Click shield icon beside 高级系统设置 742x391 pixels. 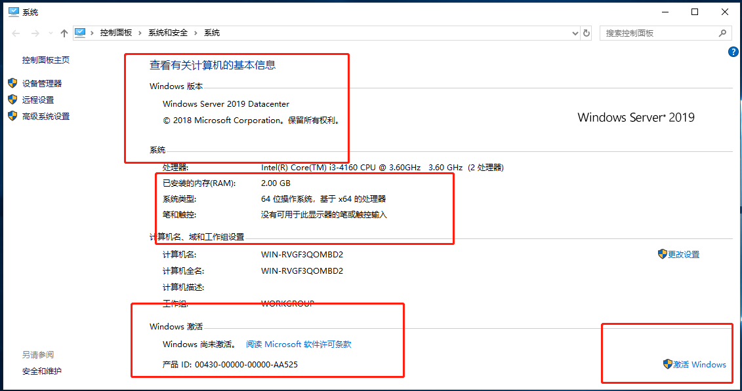click(12, 116)
